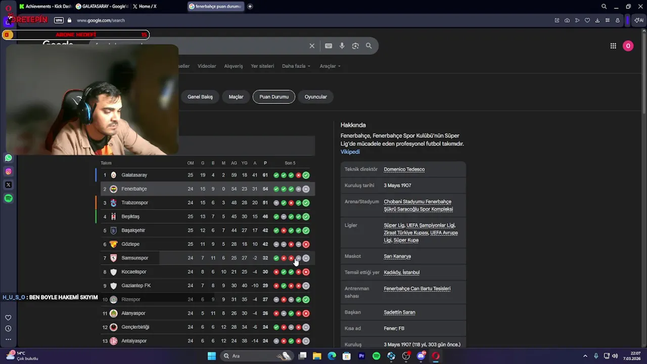This screenshot has height=364, width=647.
Task: Expand the Daha fazla dropdown
Action: (x=296, y=66)
